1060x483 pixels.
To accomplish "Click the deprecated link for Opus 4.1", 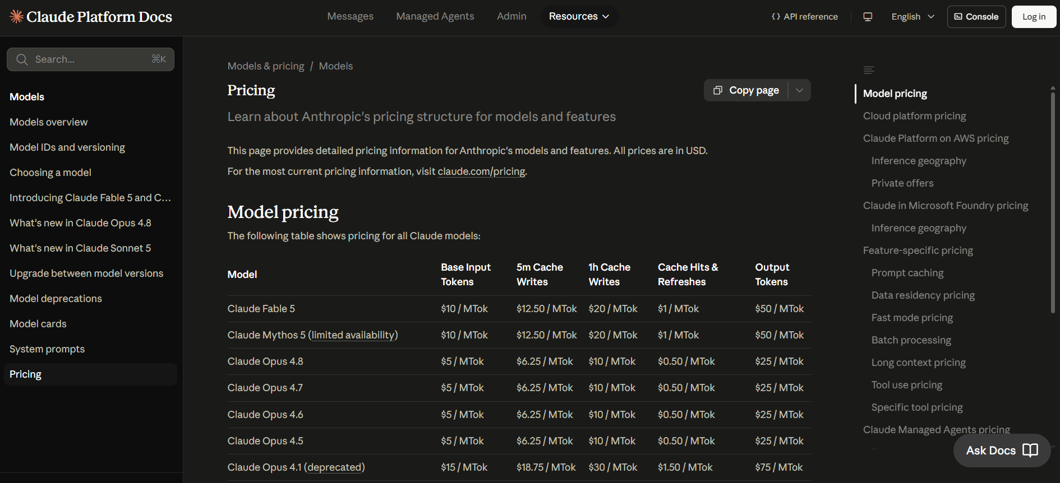I will pyautogui.click(x=334, y=467).
